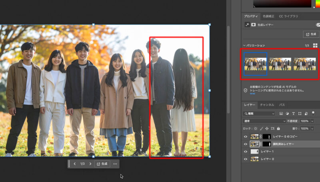Hide the レイヤー 1 layer

click(246, 151)
